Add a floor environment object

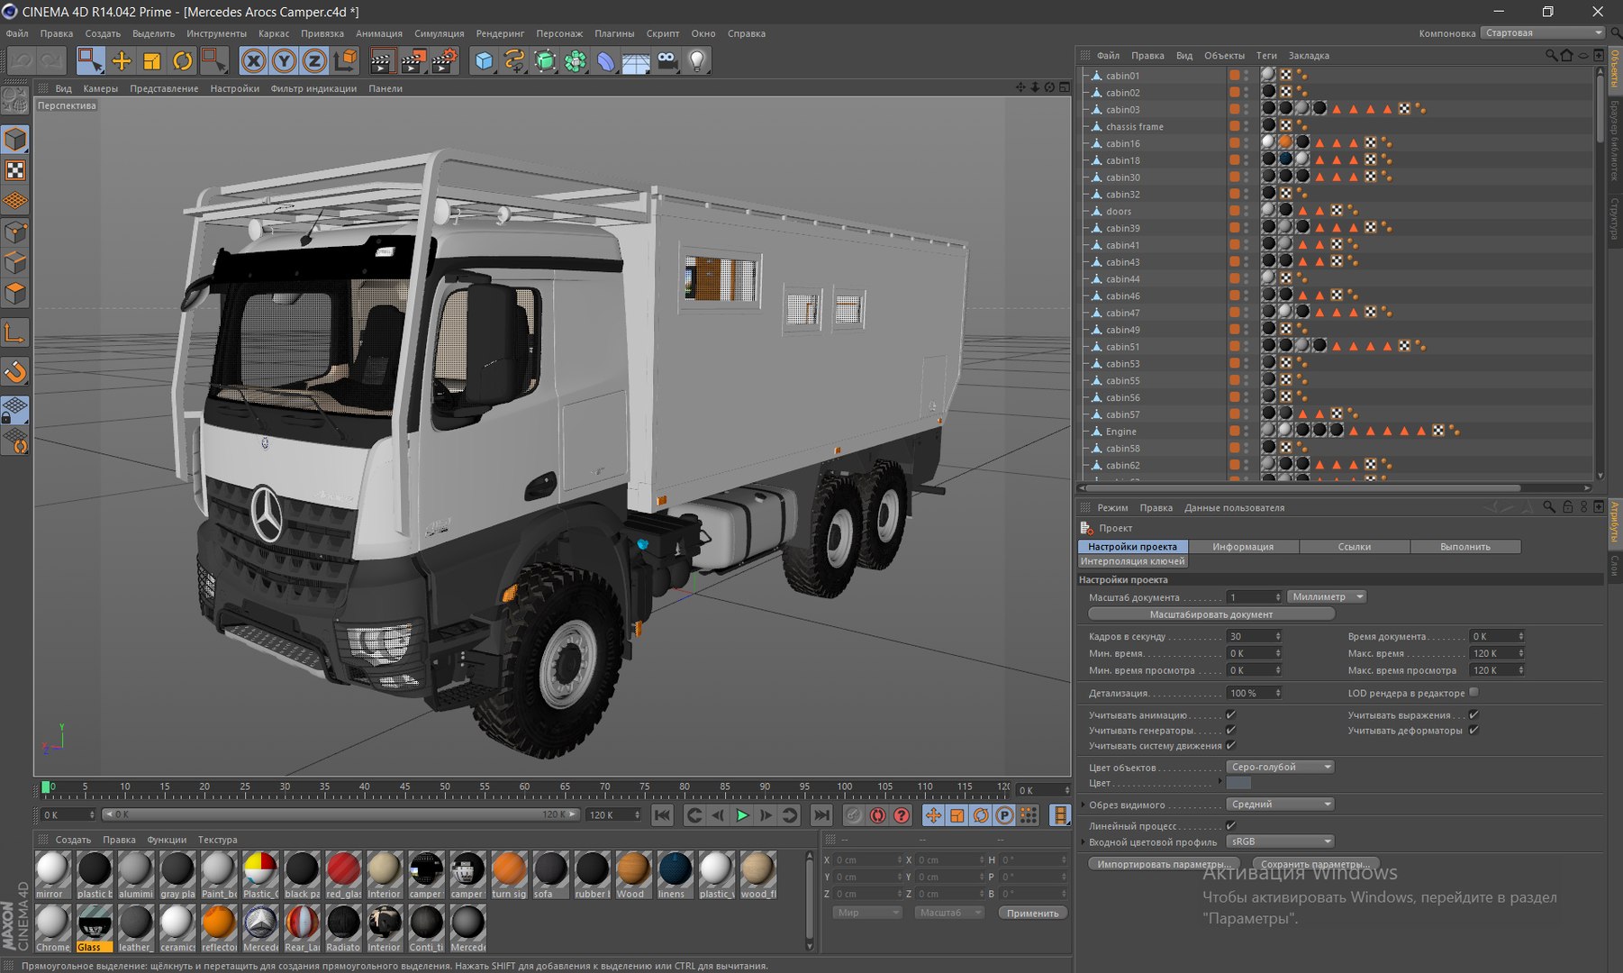[636, 60]
